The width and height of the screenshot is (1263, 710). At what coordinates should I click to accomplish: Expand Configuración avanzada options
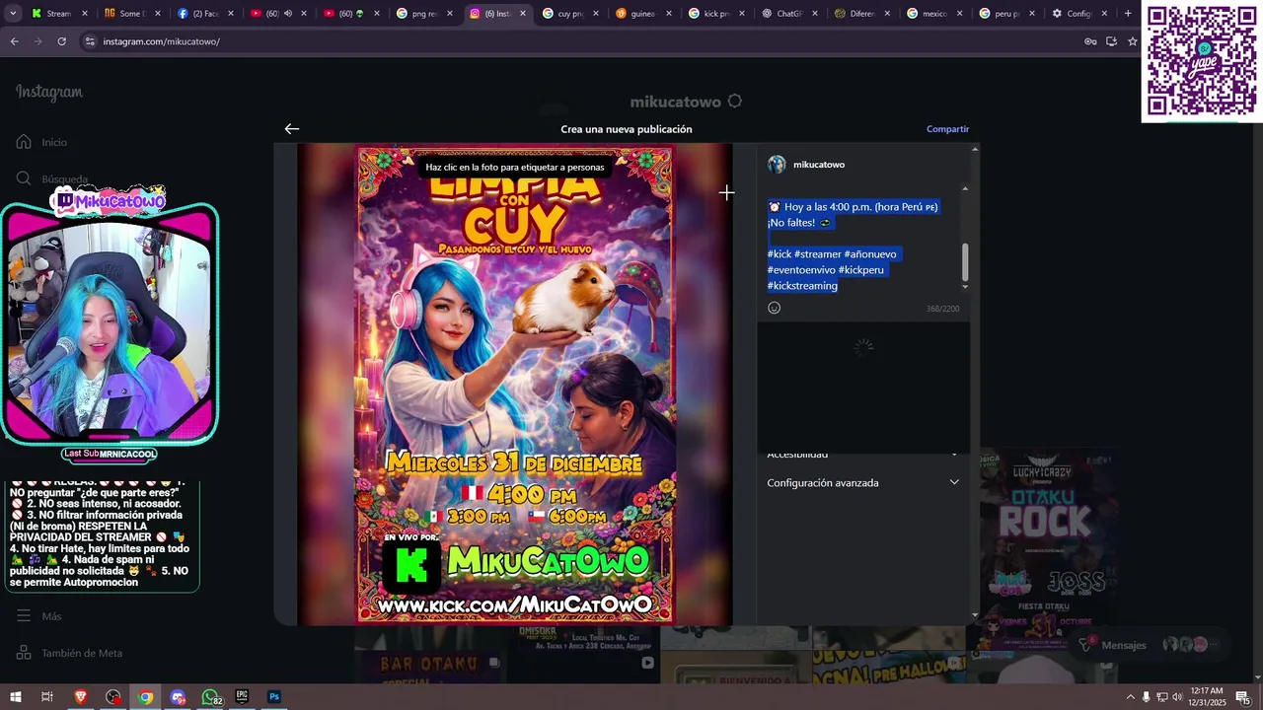pos(863,482)
